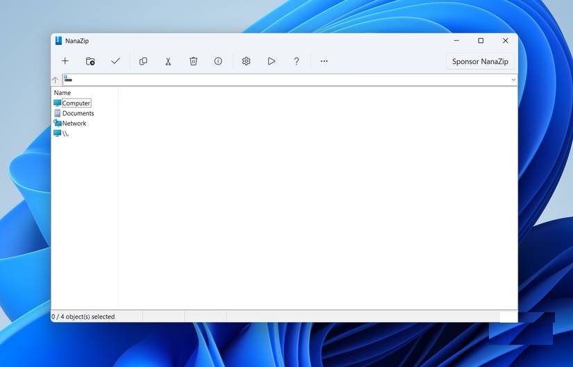This screenshot has width=573, height=367.
Task: Select the Computer item in list
Action: (x=76, y=103)
